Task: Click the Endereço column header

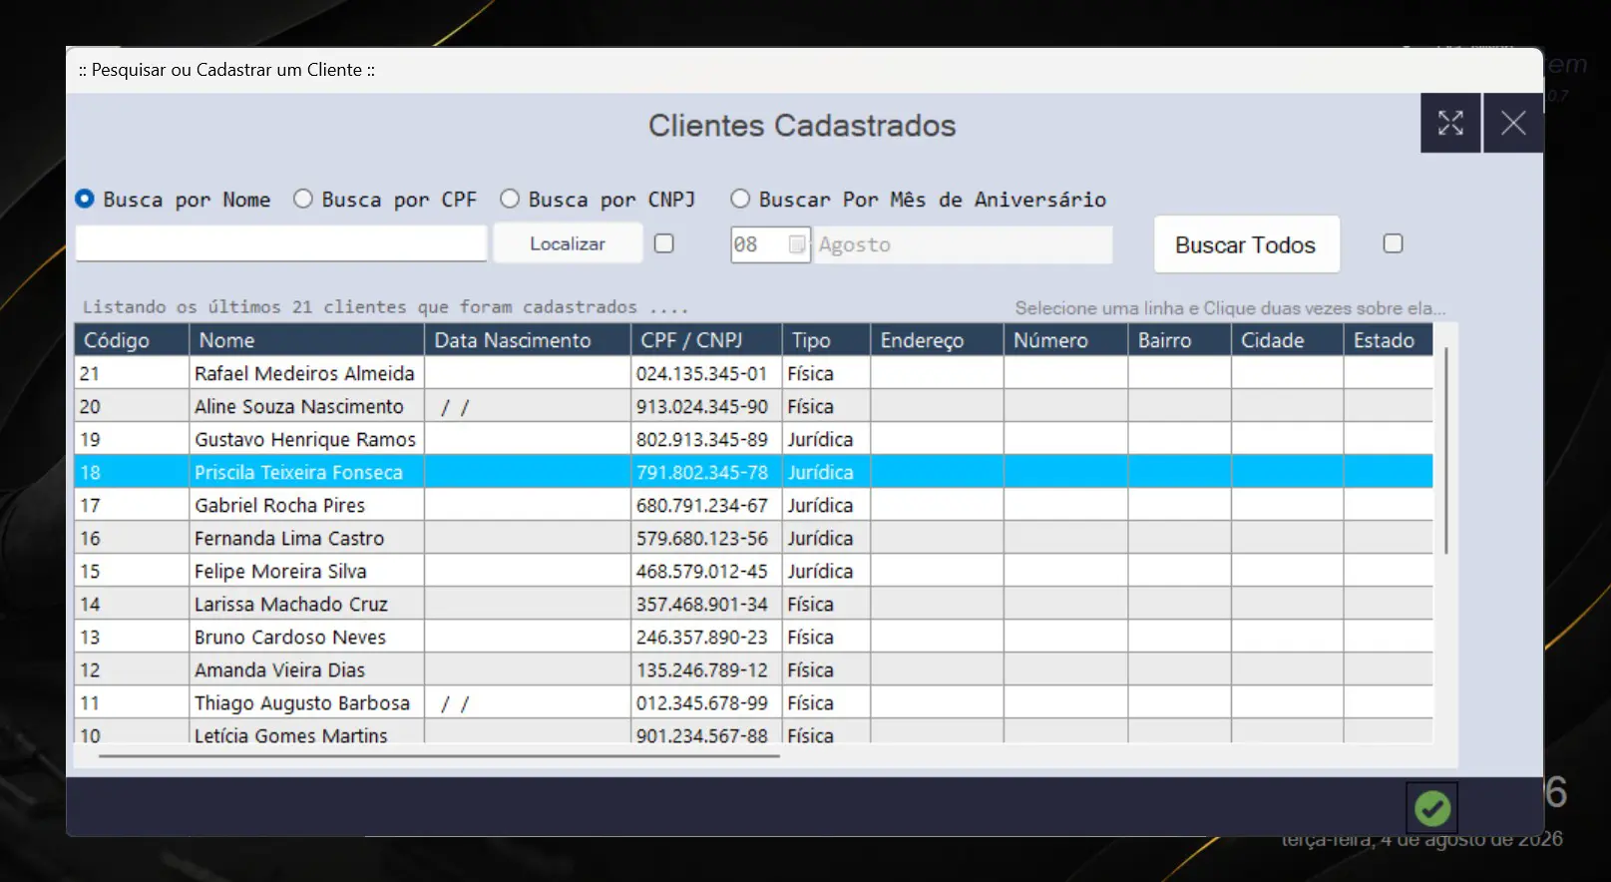Action: (937, 340)
